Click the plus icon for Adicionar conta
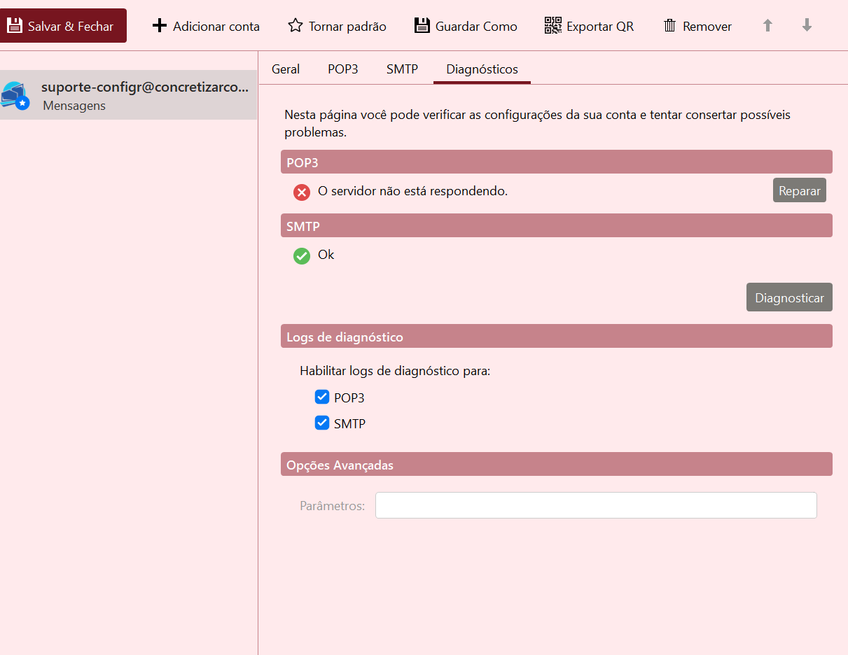Screen dimensions: 848x655 coord(160,26)
